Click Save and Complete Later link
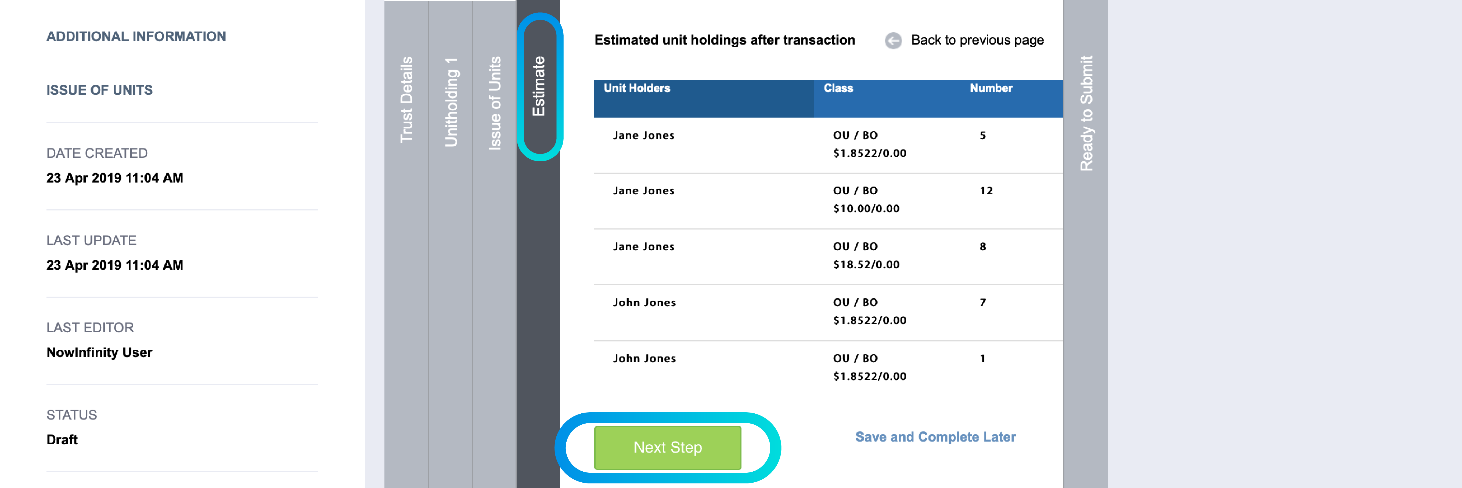The width and height of the screenshot is (1462, 488). [935, 437]
